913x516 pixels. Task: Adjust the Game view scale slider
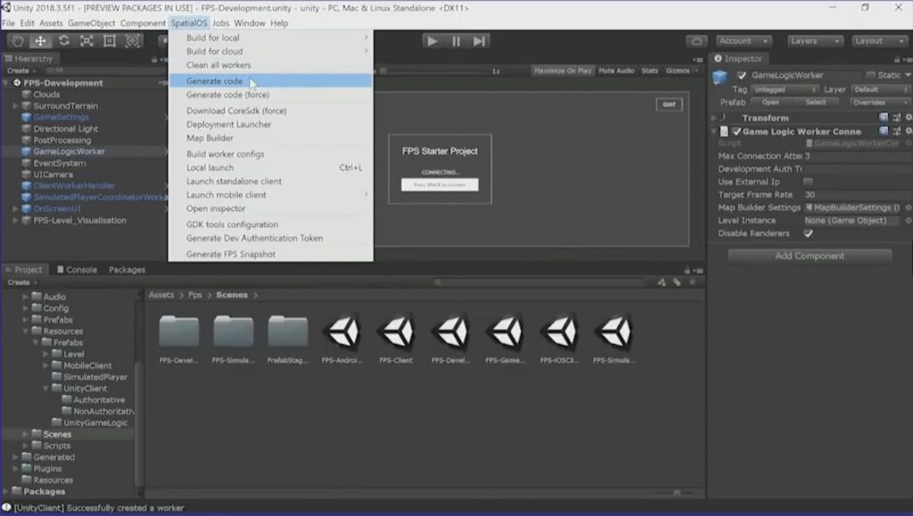pos(437,71)
